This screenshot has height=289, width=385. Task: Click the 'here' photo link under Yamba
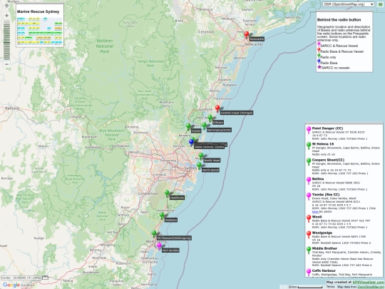pyautogui.click(x=315, y=212)
